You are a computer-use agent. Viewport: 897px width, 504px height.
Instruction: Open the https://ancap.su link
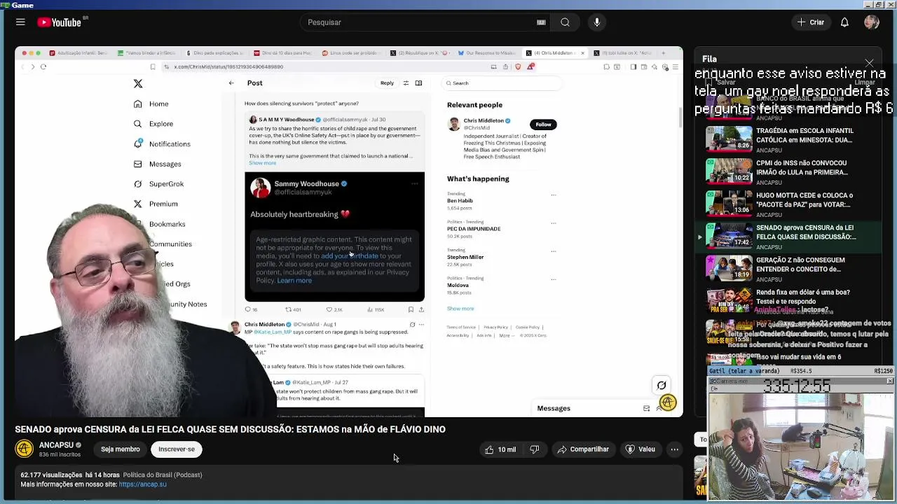pyautogui.click(x=142, y=484)
